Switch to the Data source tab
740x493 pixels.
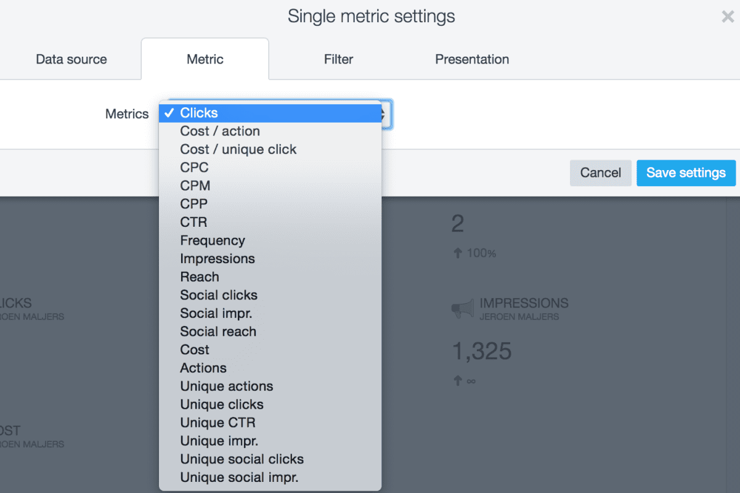coord(71,59)
